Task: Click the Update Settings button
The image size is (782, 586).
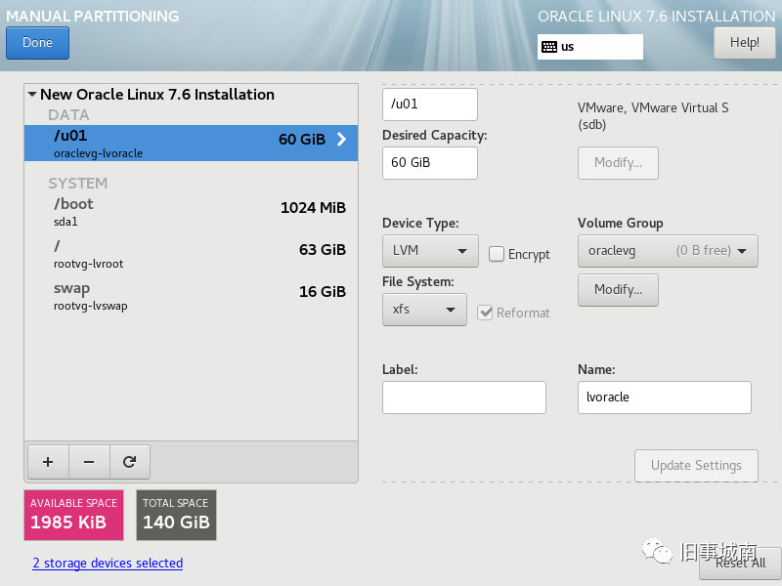Action: pyautogui.click(x=696, y=466)
